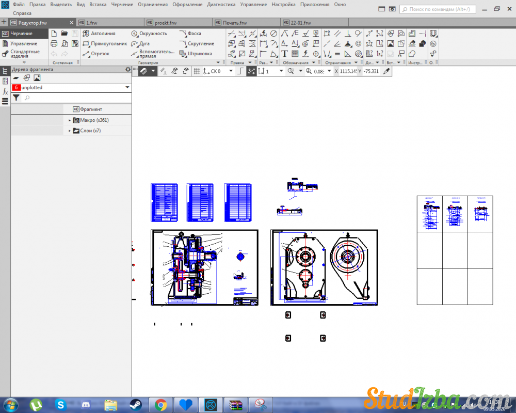Insert a table from Обозначения panel

point(295,54)
